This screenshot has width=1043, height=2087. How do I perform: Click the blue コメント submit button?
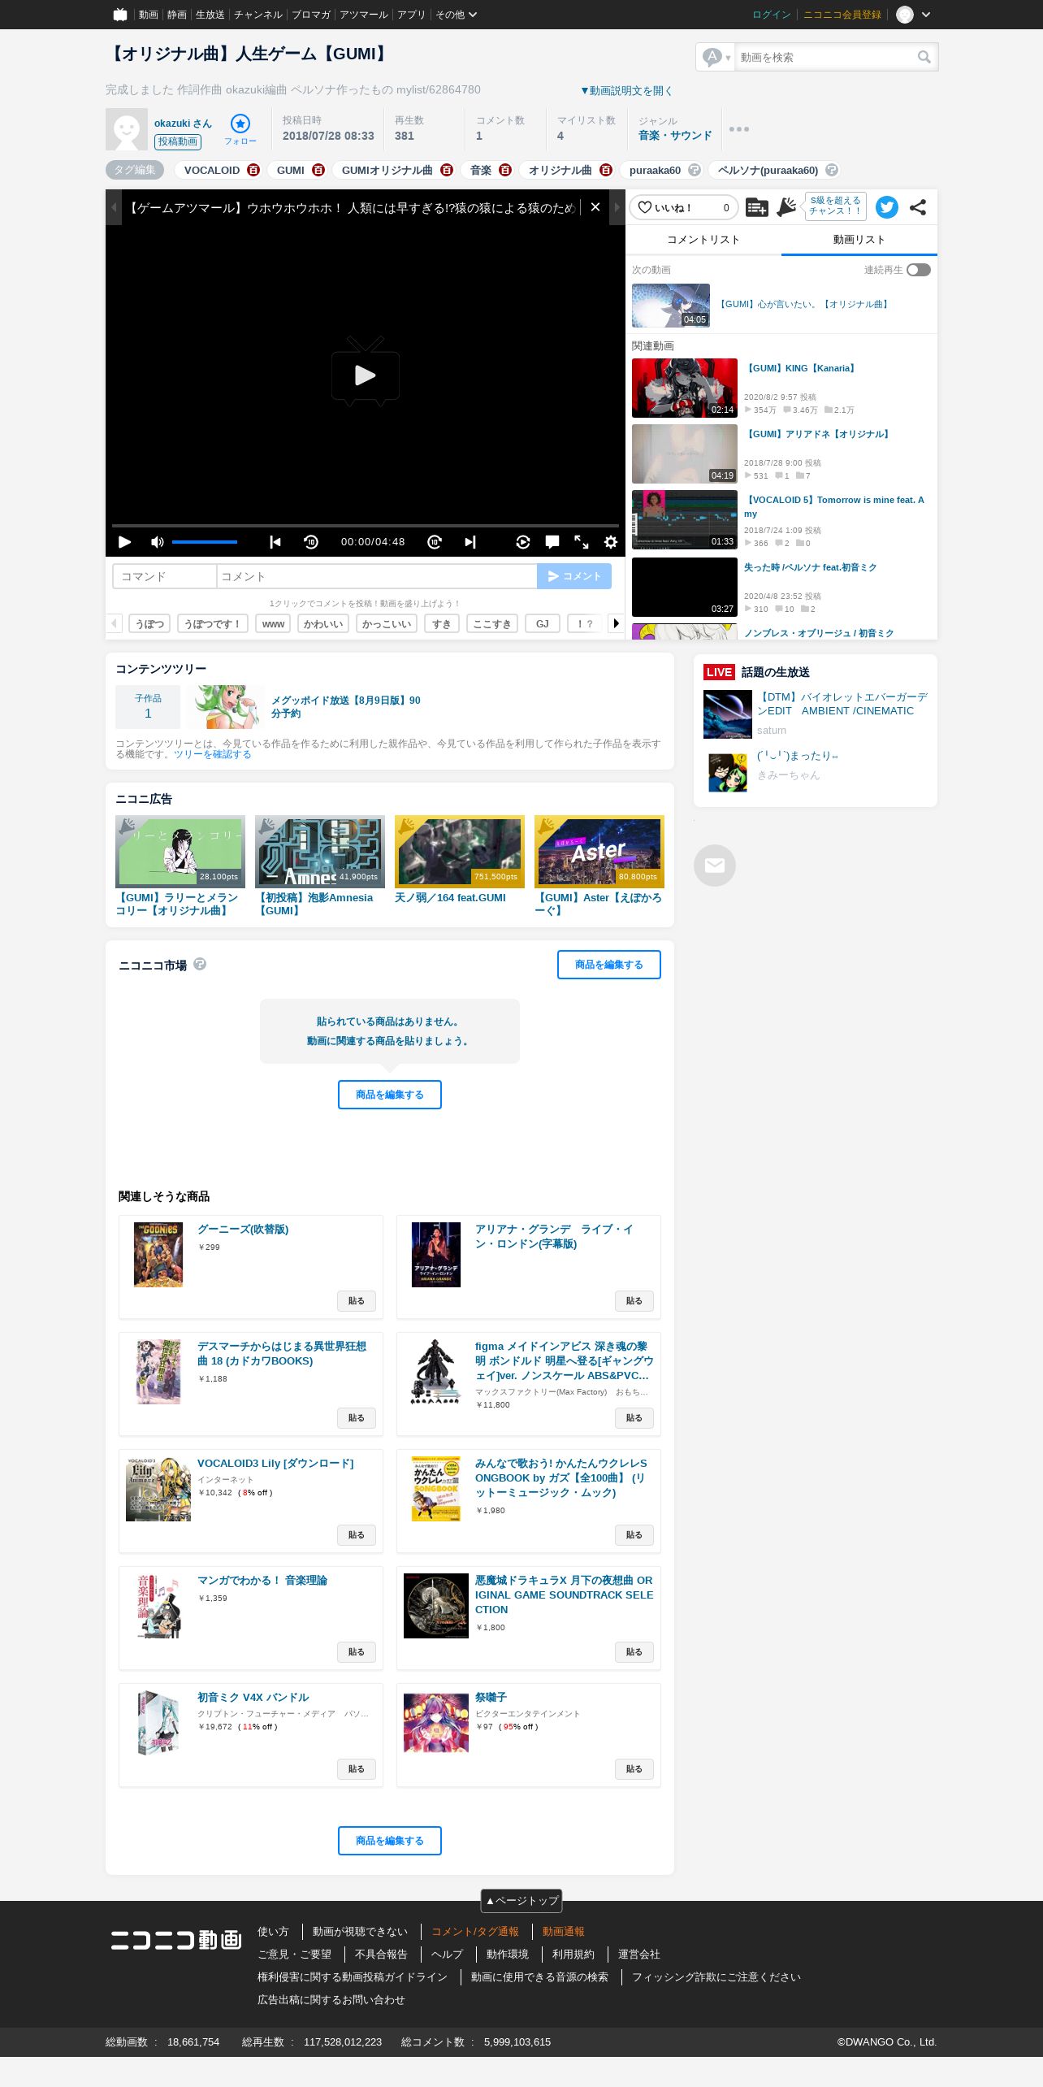pos(574,576)
